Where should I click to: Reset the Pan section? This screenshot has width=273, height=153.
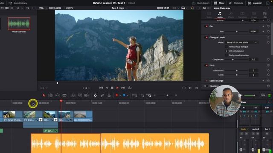(x=268, y=26)
